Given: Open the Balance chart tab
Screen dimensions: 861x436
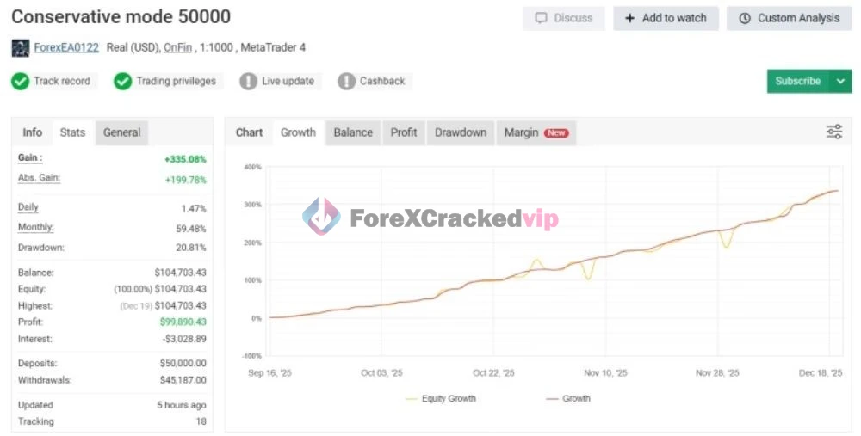Looking at the screenshot, I should [353, 132].
